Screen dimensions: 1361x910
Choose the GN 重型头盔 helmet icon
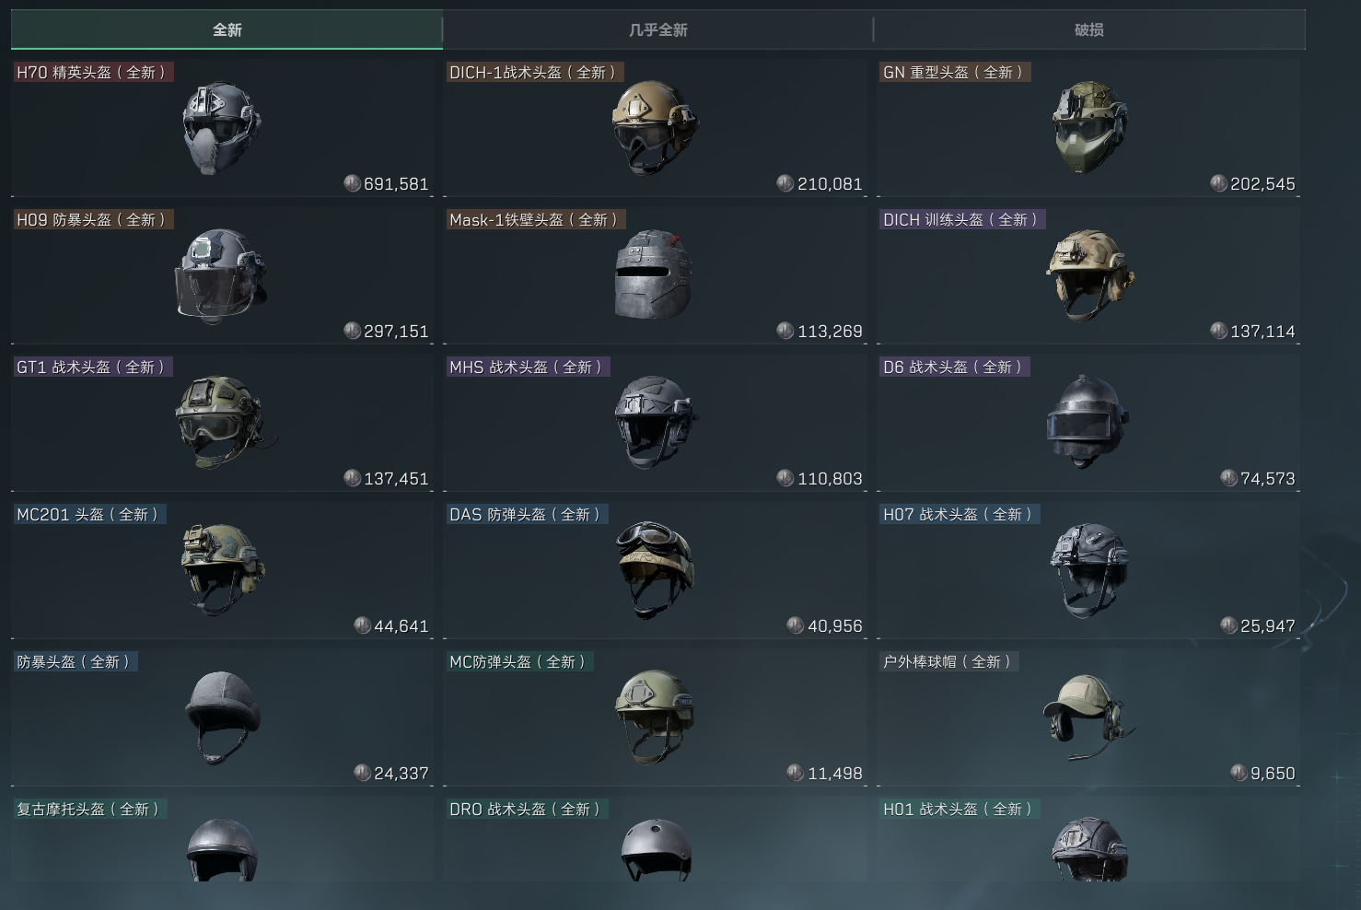point(1088,127)
